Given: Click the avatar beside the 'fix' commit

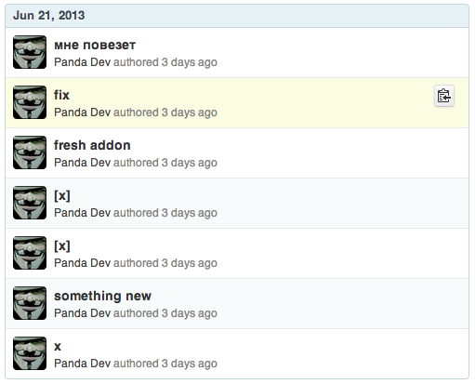Looking at the screenshot, I should coord(30,102).
